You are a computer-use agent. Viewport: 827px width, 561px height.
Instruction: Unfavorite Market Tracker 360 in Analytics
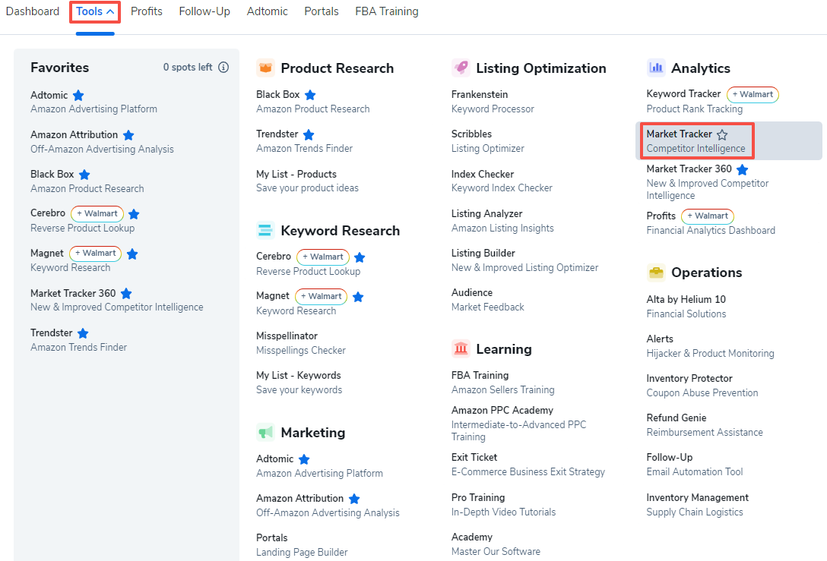coord(743,169)
